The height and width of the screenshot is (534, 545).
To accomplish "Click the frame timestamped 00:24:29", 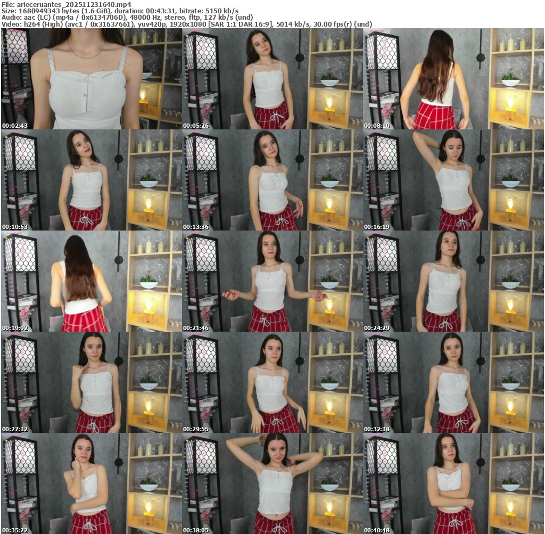I will pyautogui.click(x=453, y=281).
